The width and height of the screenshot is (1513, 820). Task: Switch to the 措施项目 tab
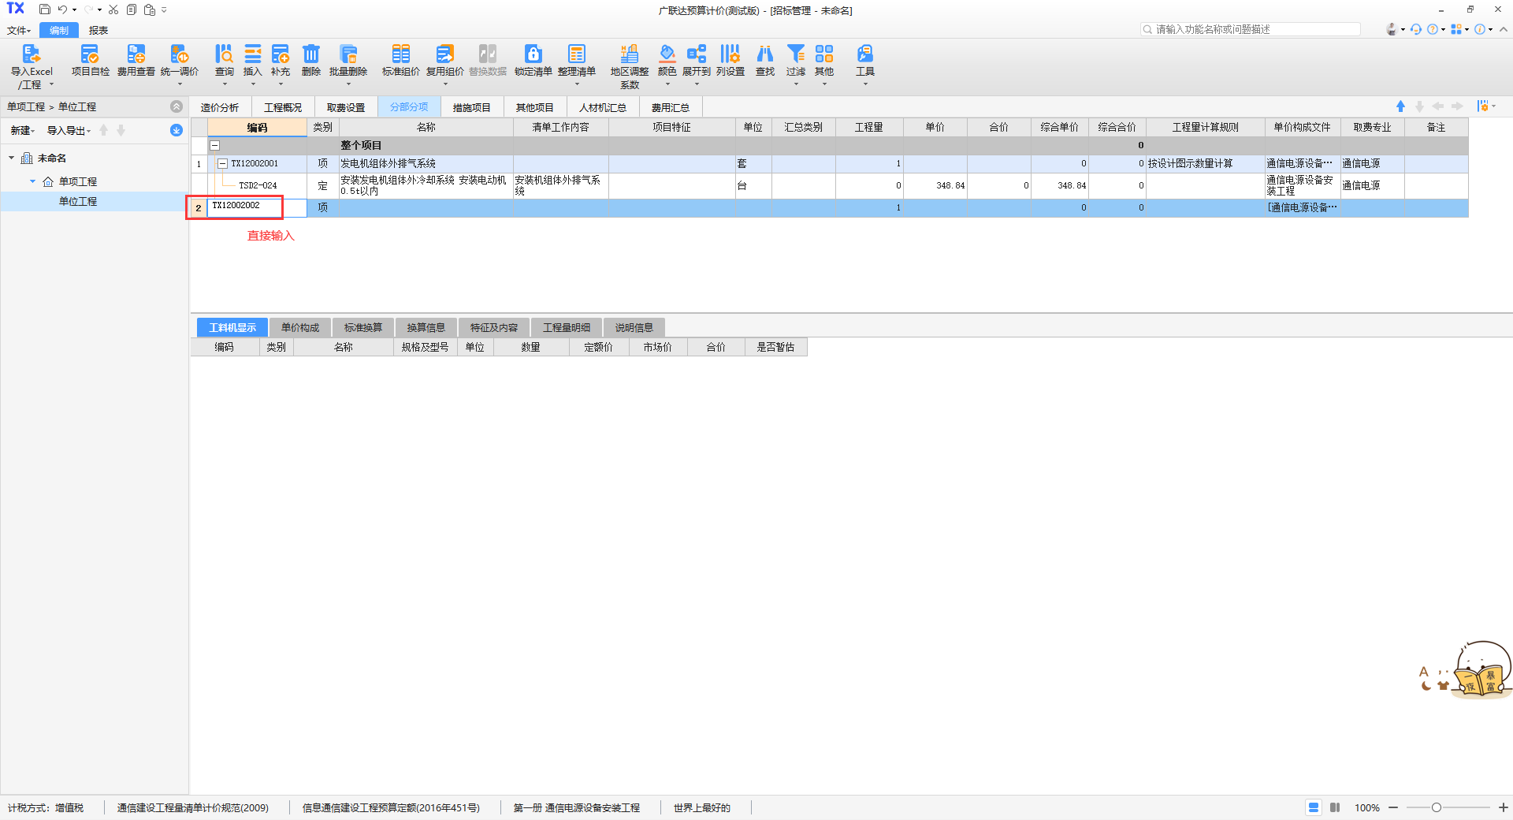pos(471,107)
